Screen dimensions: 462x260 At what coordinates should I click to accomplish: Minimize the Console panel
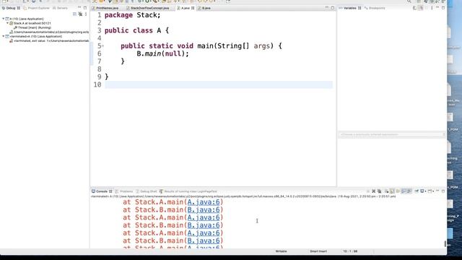click(x=437, y=191)
